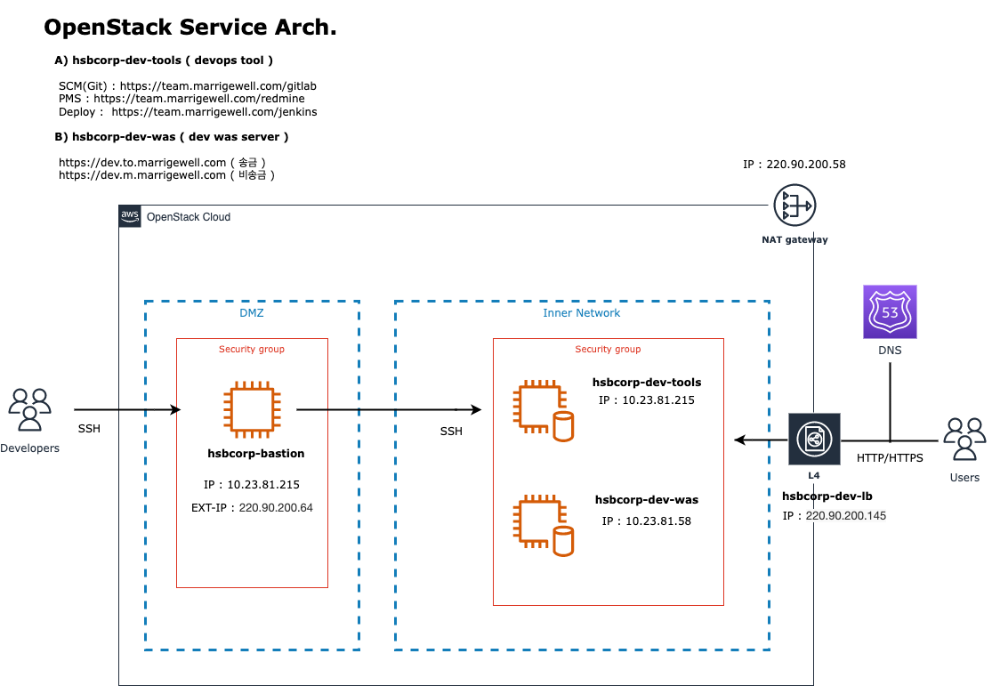Image resolution: width=992 pixels, height=686 pixels.
Task: Click the hsbcorp-bastion instance icon
Action: click(x=252, y=411)
